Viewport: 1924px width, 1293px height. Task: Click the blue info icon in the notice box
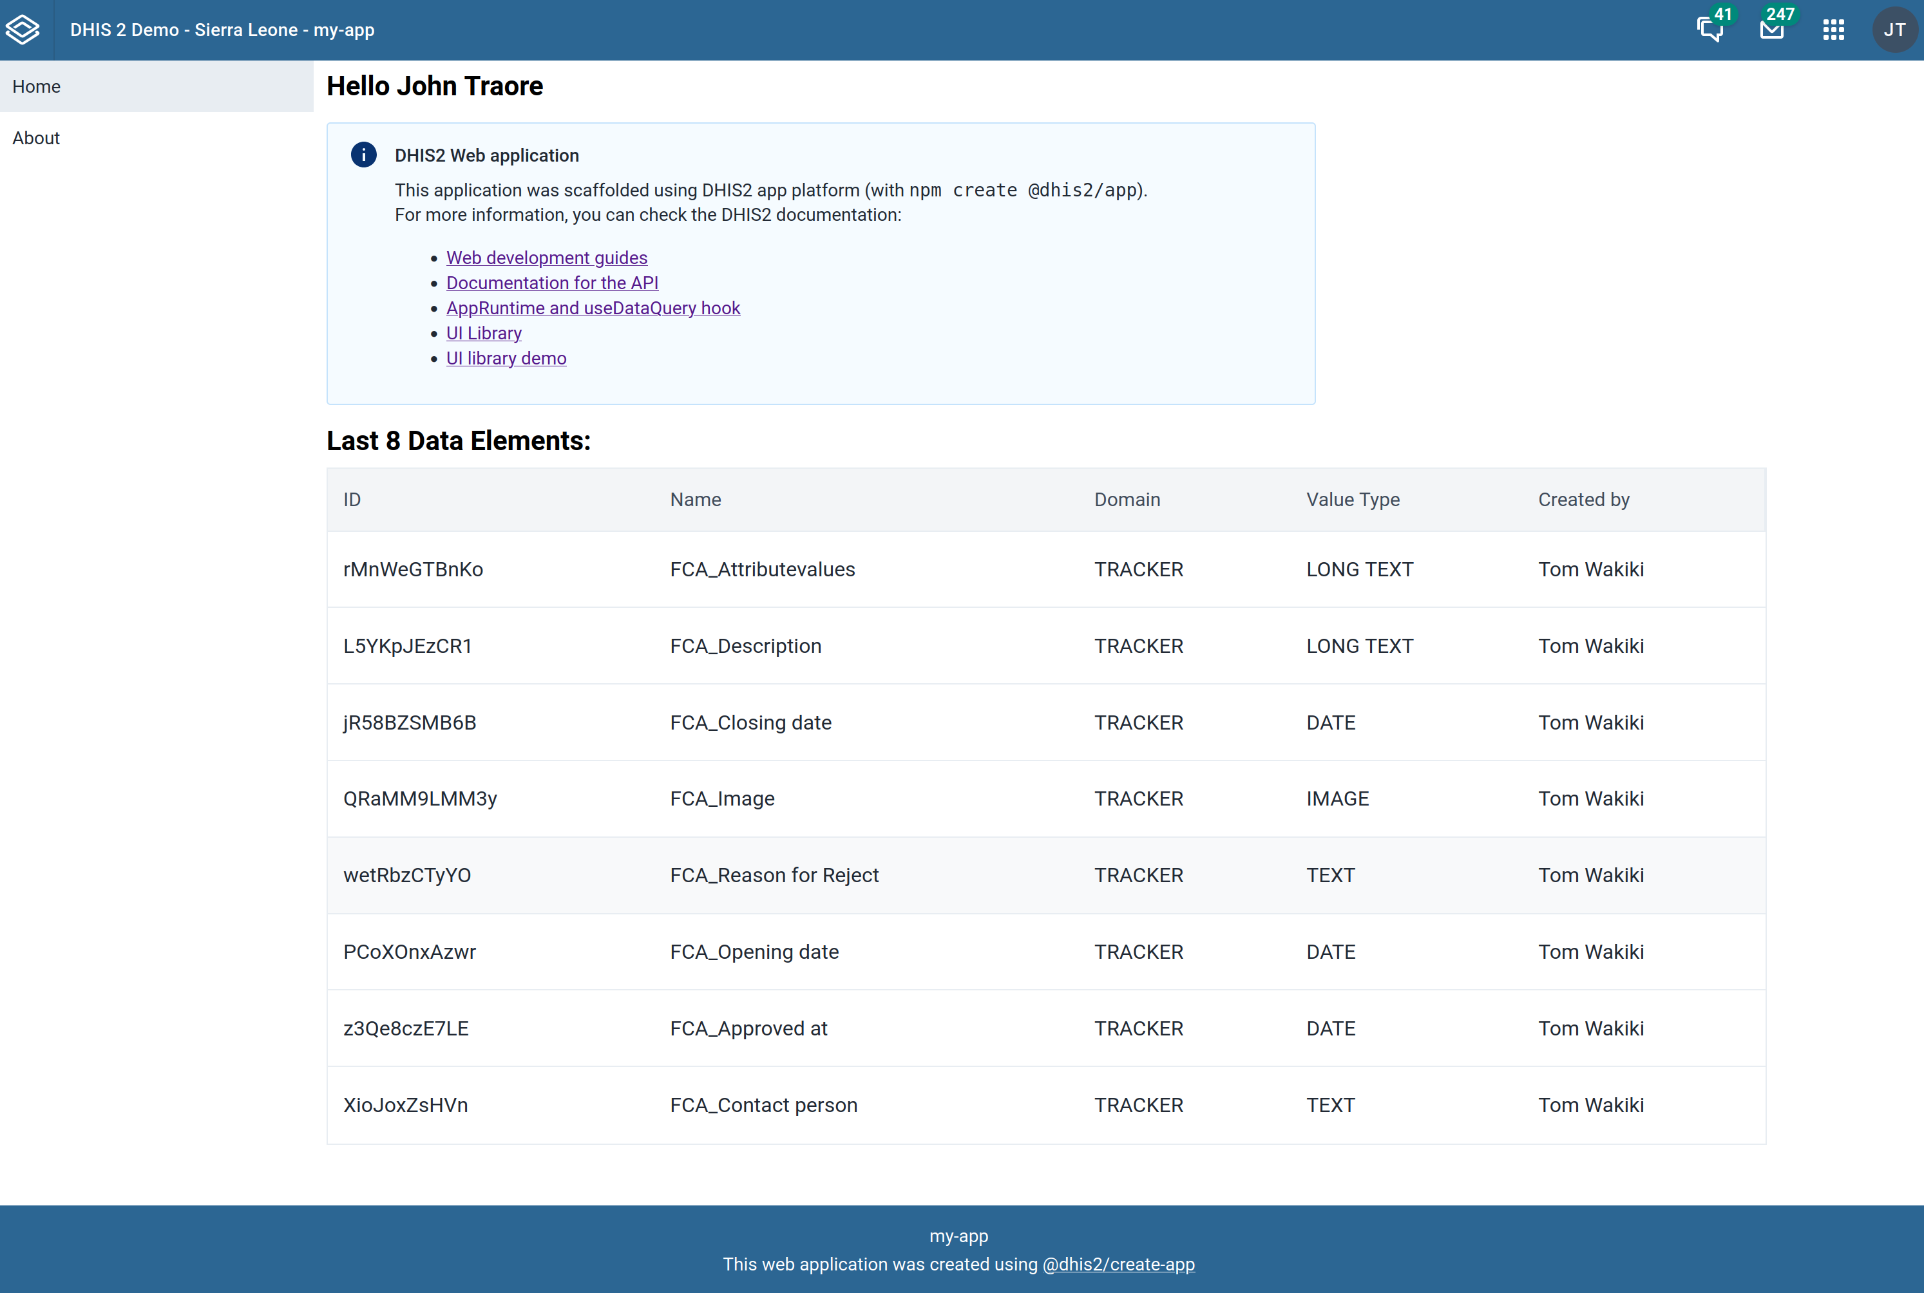click(364, 155)
